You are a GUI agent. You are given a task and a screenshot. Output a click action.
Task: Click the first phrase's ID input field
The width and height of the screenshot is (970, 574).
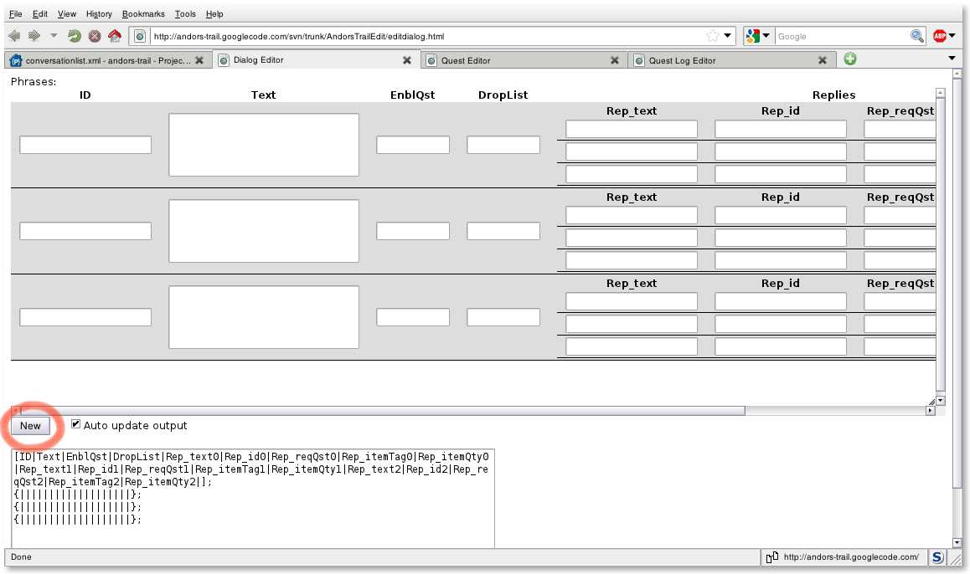pyautogui.click(x=85, y=145)
